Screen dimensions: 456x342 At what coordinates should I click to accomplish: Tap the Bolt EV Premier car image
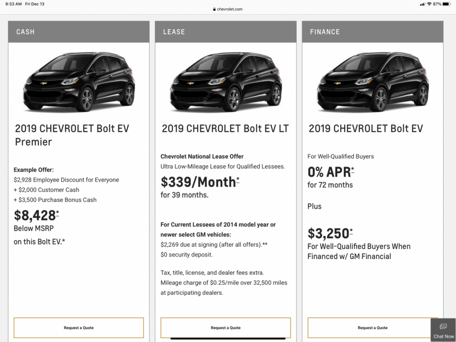(x=78, y=81)
